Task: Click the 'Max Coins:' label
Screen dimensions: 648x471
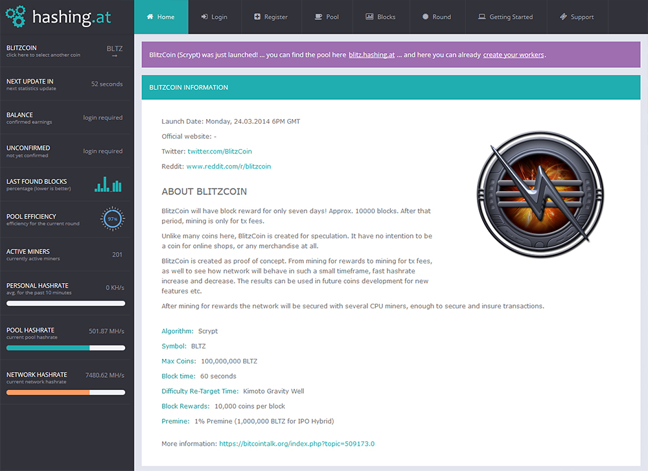Action: coord(179,361)
